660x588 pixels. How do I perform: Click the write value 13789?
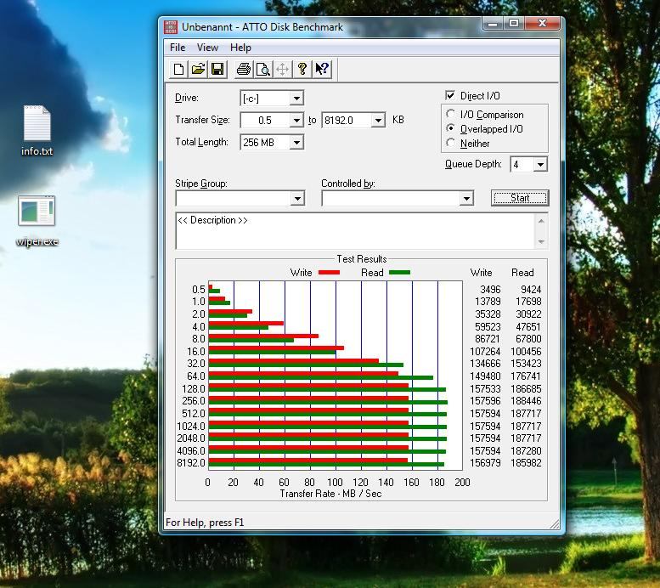[488, 302]
